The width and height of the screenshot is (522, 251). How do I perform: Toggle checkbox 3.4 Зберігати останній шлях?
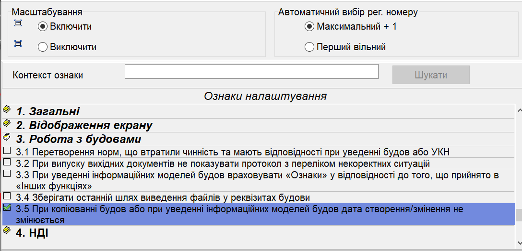[x=7, y=196]
